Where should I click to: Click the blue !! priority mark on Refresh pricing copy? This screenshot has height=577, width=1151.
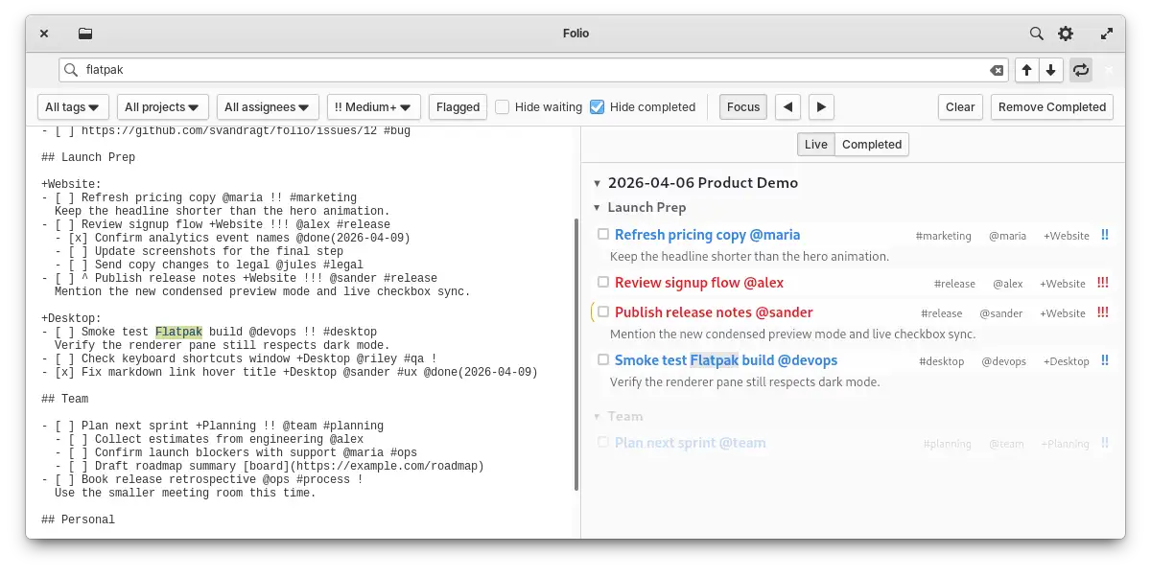[1105, 235]
